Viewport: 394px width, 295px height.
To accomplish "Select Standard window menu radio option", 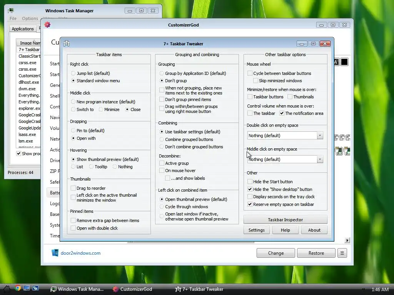I will click(95, 81).
